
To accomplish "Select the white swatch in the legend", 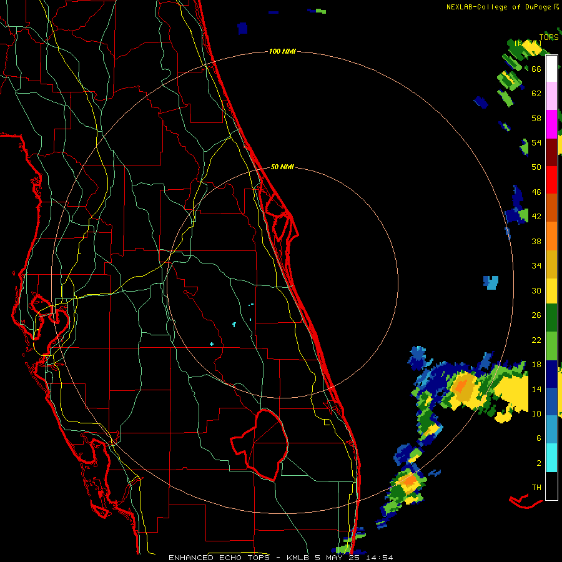I will (x=551, y=69).
